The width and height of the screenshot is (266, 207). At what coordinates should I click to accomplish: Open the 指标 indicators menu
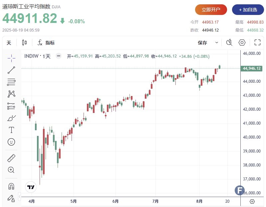coord(46,43)
